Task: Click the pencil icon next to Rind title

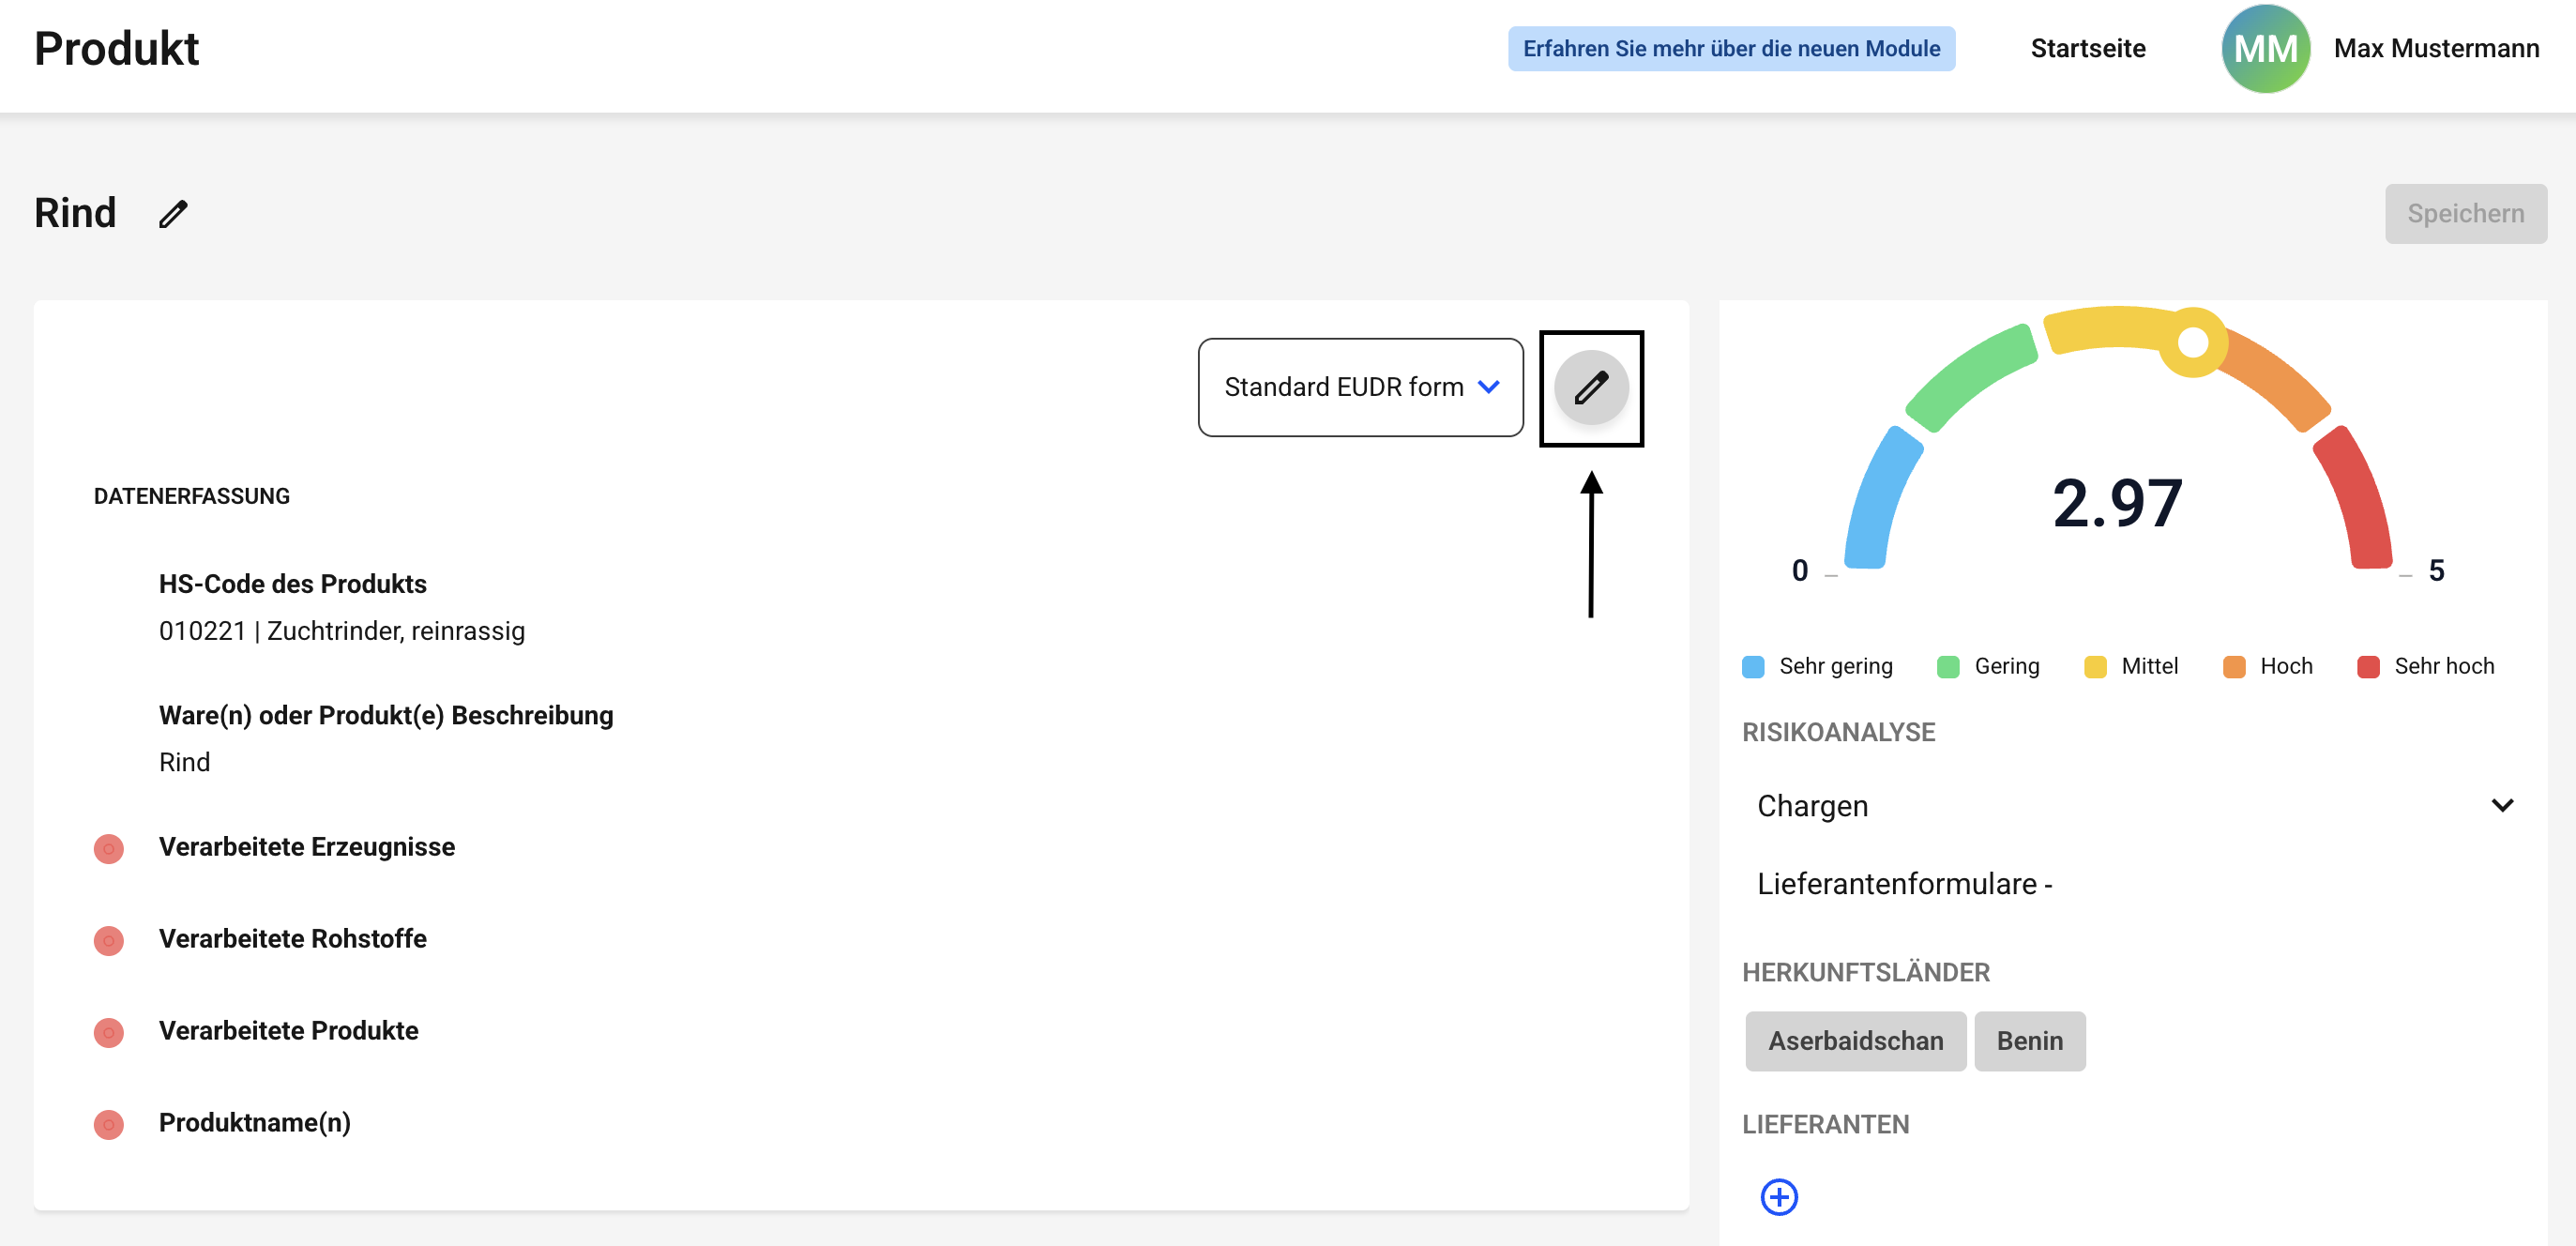Action: (173, 214)
